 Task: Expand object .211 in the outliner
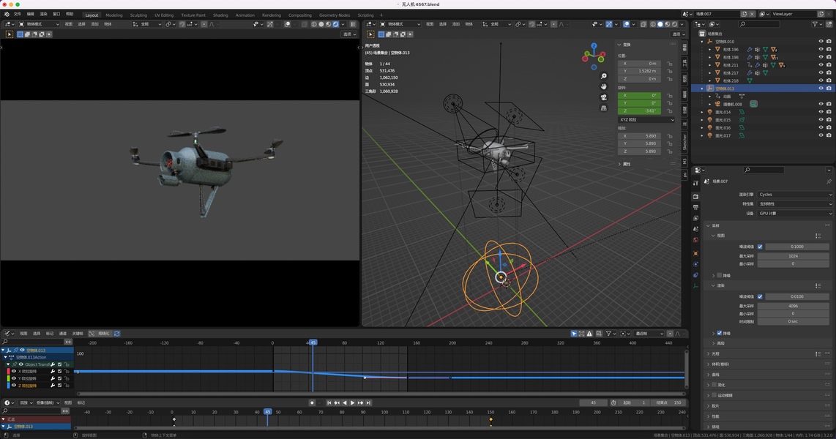coord(709,65)
